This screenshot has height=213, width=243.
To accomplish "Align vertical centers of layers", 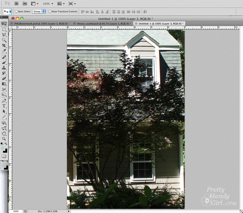I will click(x=87, y=11).
